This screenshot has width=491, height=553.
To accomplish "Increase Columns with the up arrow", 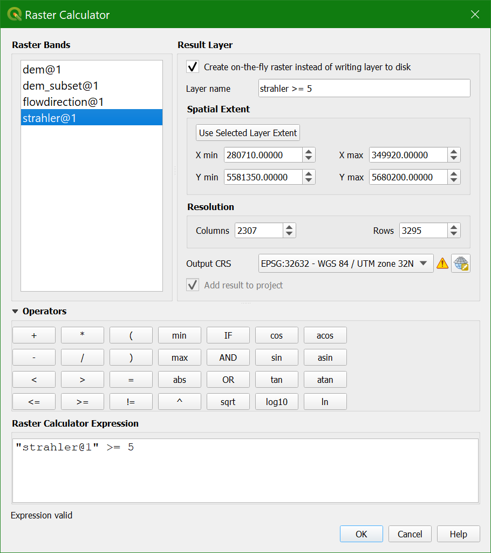I will coord(289,227).
